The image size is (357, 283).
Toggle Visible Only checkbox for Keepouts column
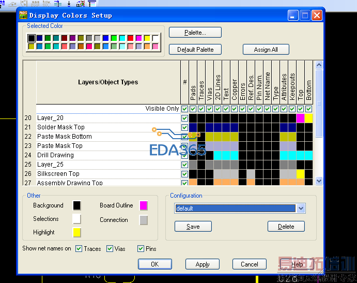point(292,109)
